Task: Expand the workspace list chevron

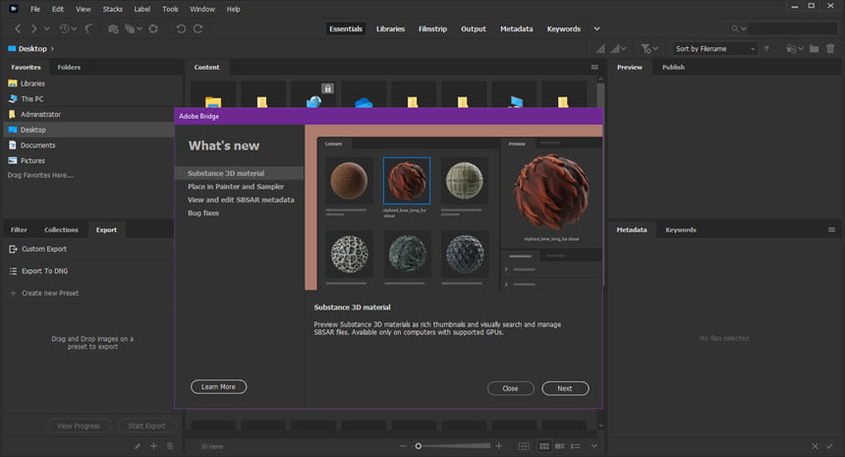Action: click(x=596, y=29)
